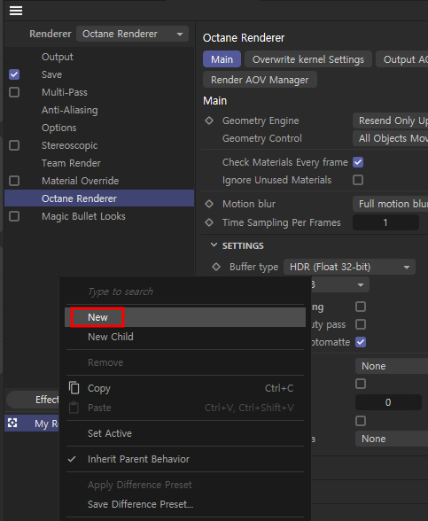Click keyframe diamond beside Buffer type
Image resolution: width=428 pixels, height=521 pixels.
(216, 267)
